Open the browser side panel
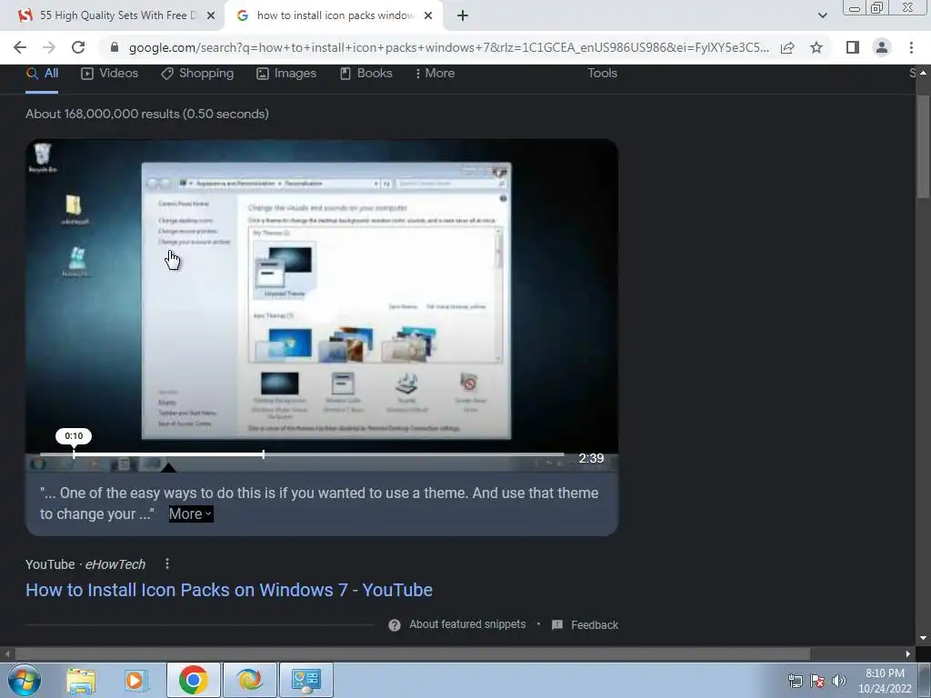This screenshot has width=931, height=698. tap(853, 47)
